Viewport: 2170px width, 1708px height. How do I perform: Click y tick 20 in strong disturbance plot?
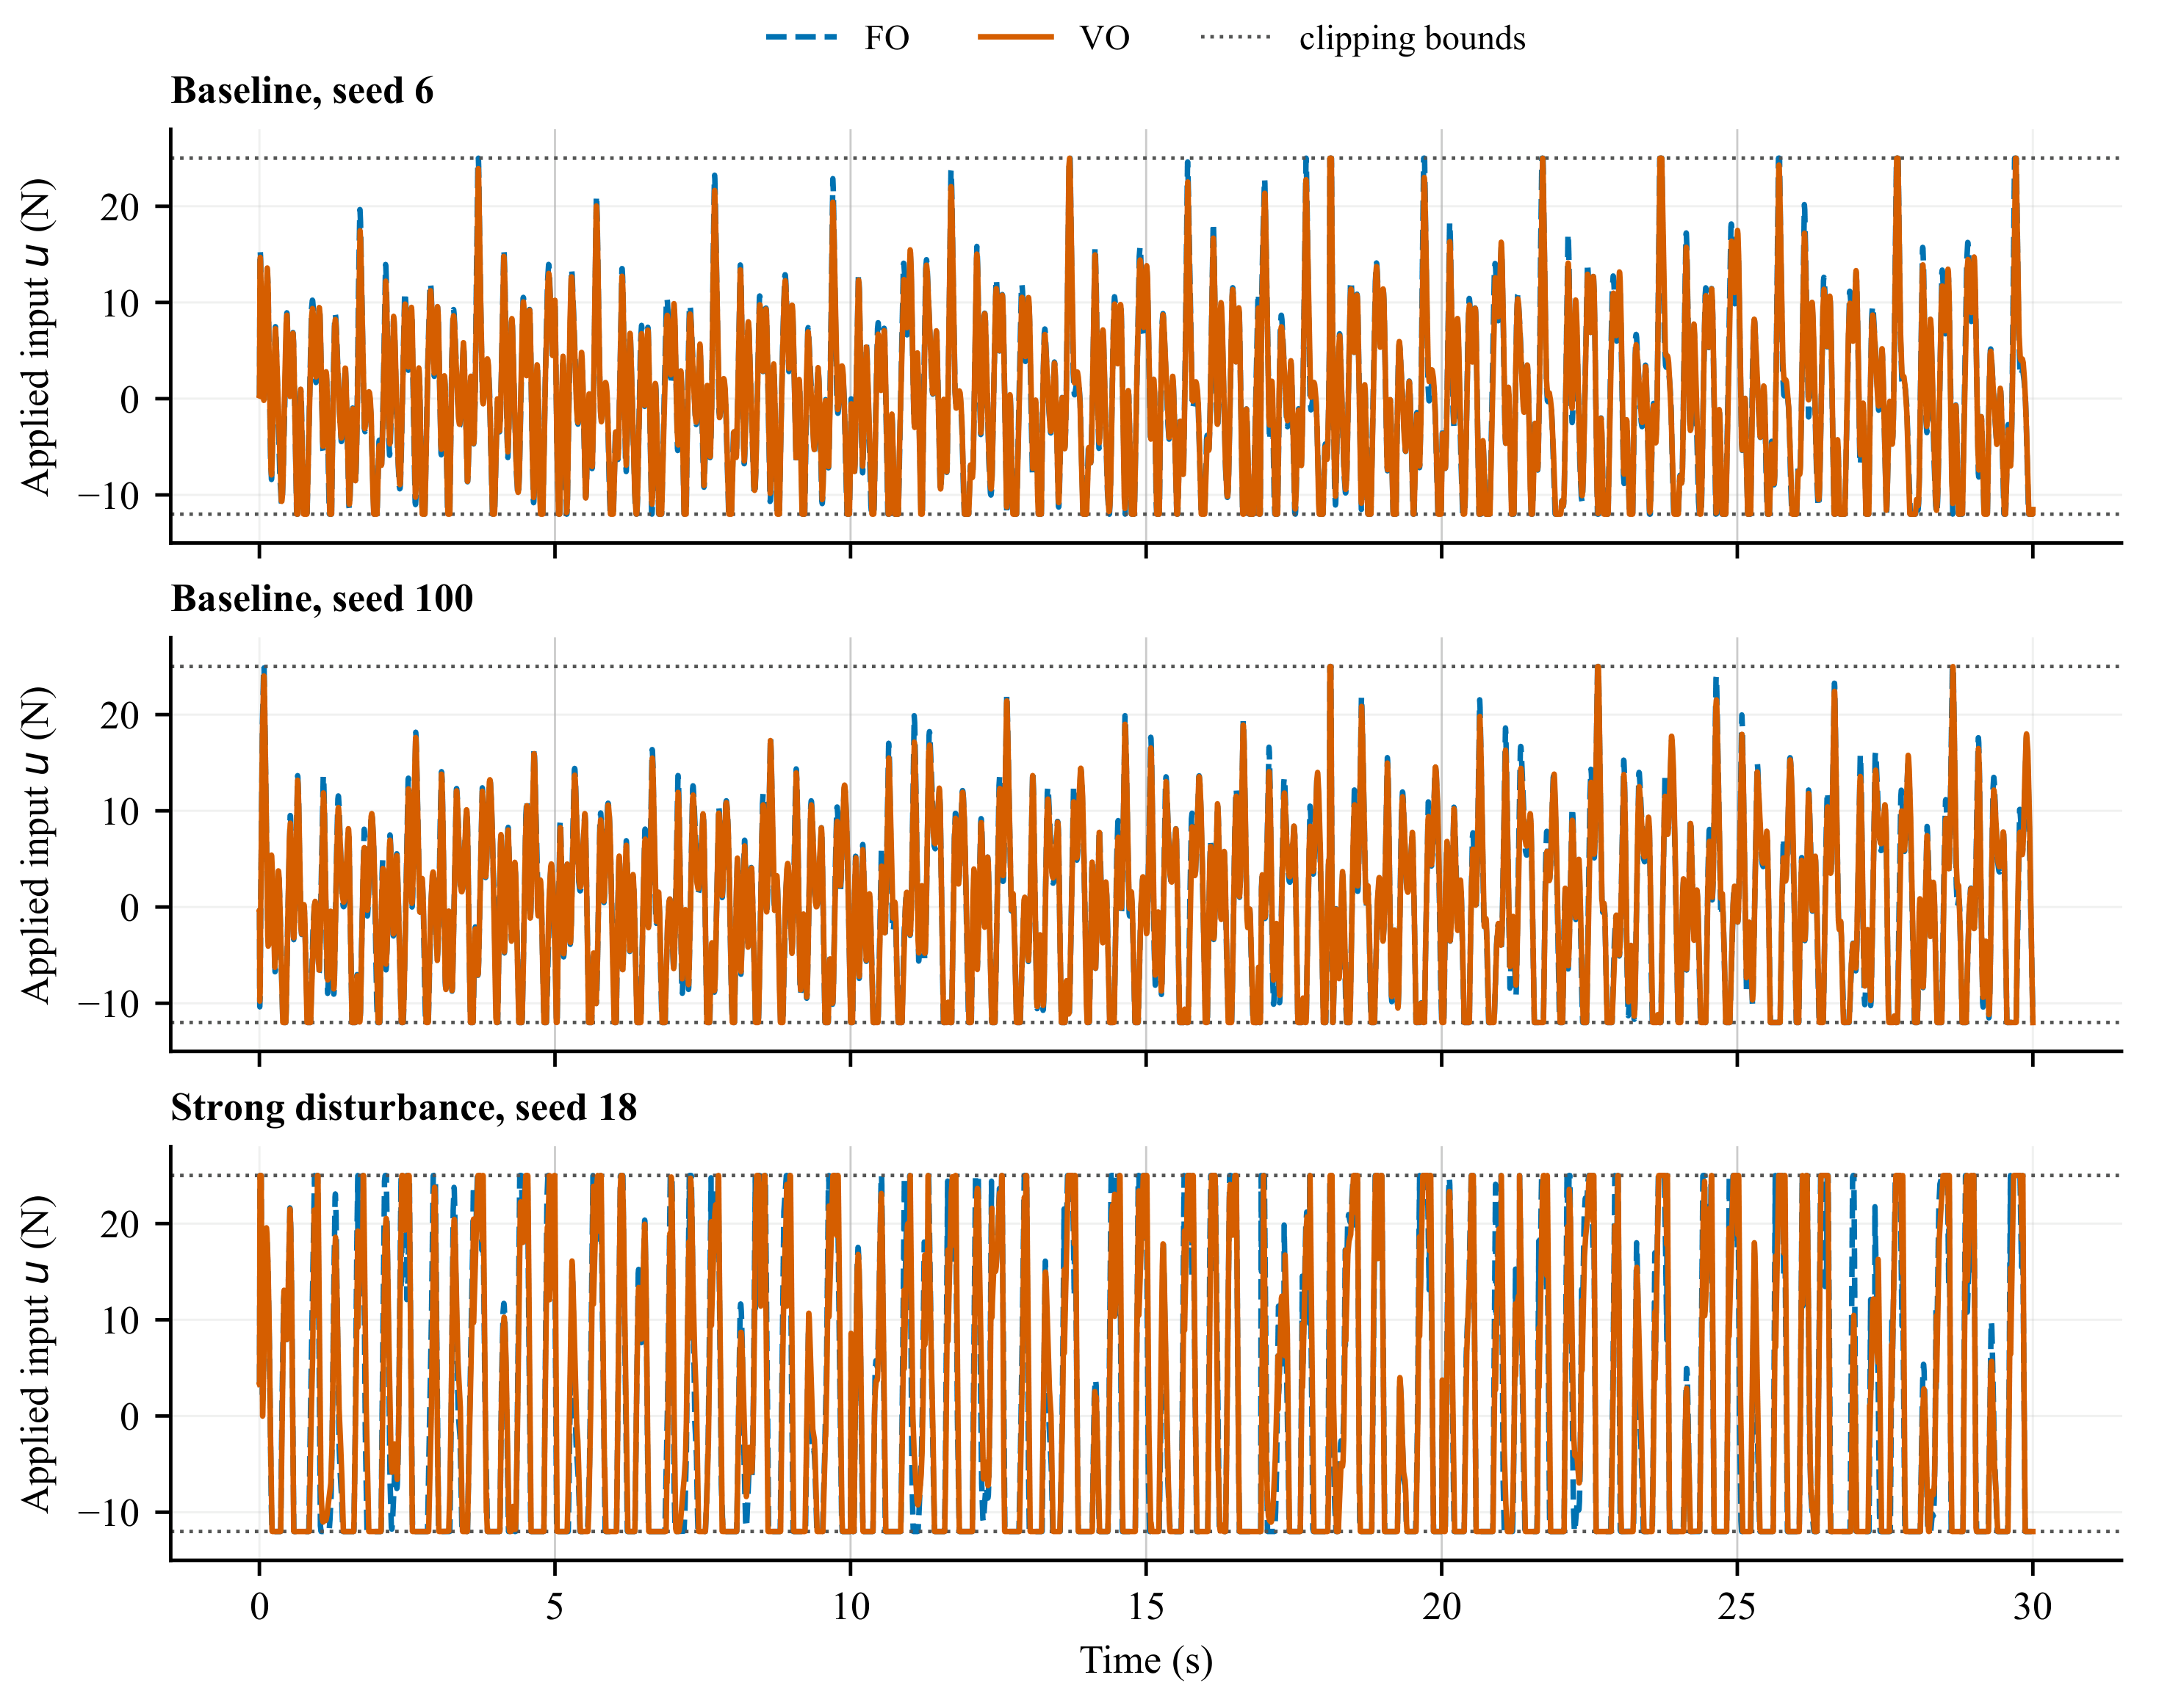coord(119,1224)
